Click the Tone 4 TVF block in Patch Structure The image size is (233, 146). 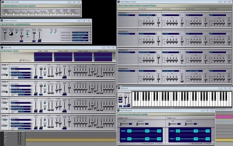[196, 139]
